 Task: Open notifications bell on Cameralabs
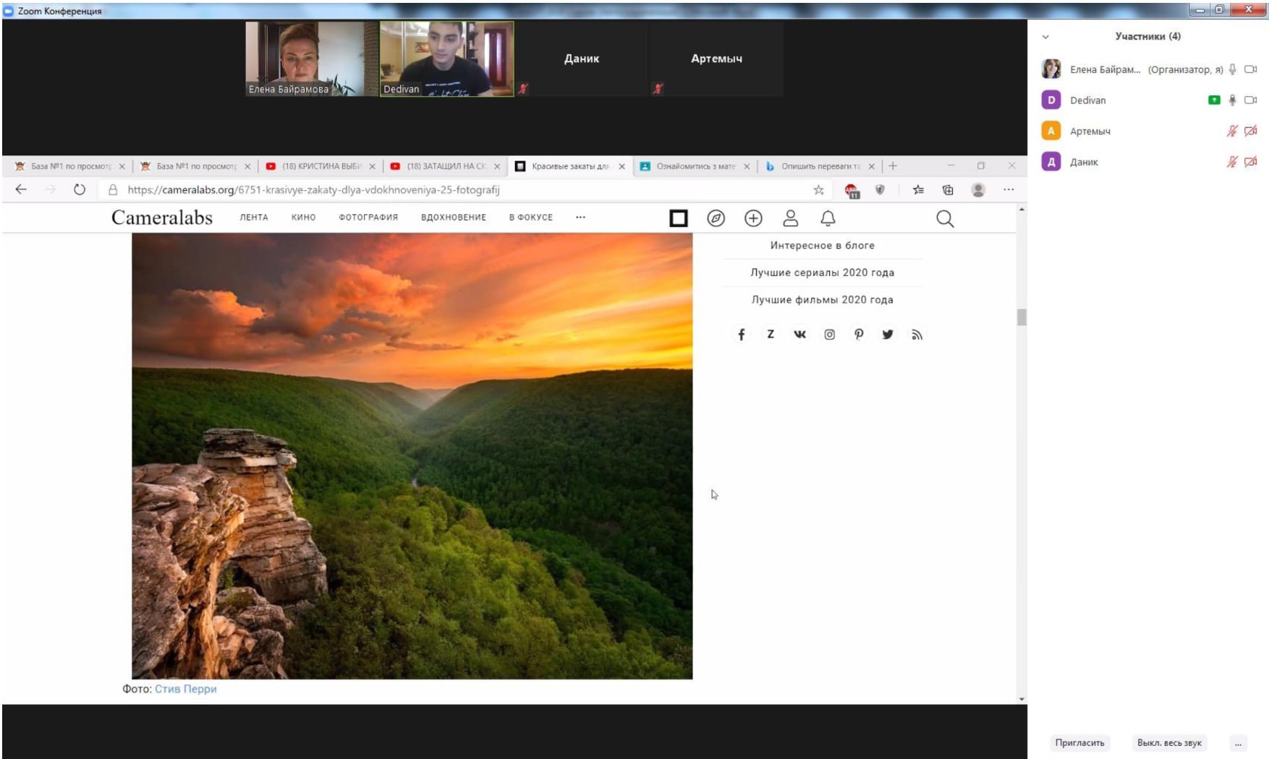828,218
